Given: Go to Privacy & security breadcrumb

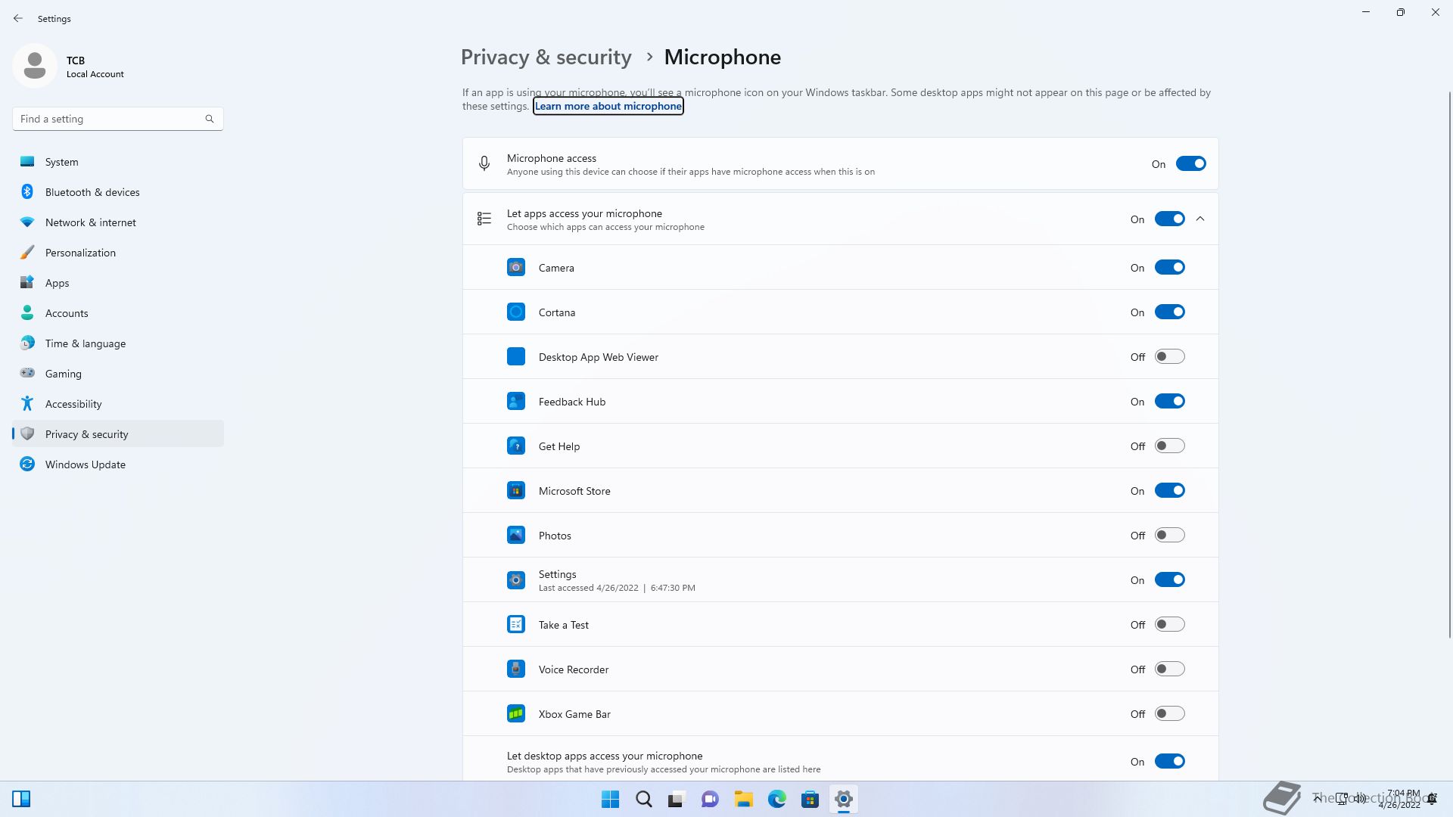Looking at the screenshot, I should pos(546,57).
